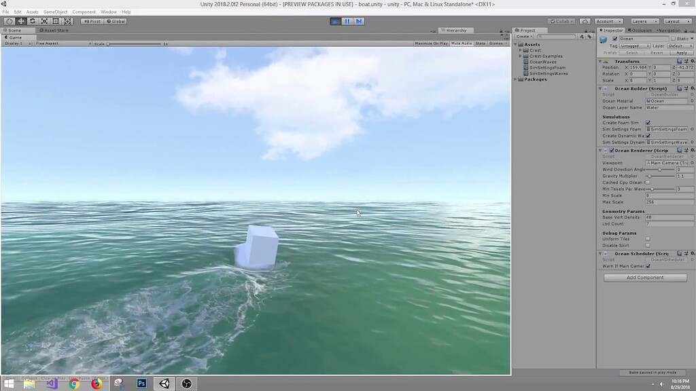Select the Move tool
Viewport: 696px width, 391px height.
(x=22, y=21)
